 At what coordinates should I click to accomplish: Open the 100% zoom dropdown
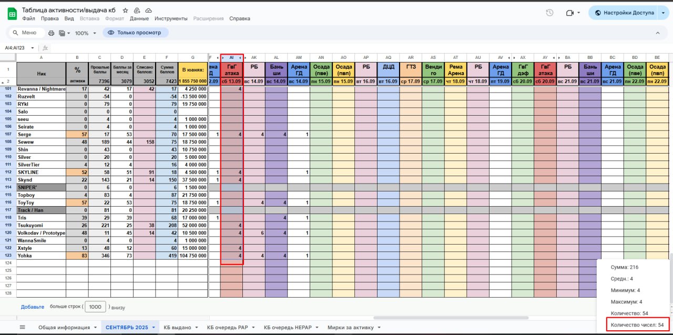click(85, 33)
